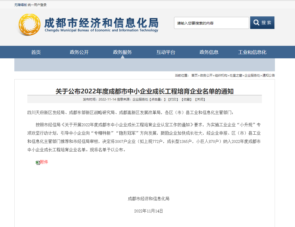The height and width of the screenshot is (227, 295).
Task: Open the 工业和信息化 navigation item
Action: click(x=252, y=52)
